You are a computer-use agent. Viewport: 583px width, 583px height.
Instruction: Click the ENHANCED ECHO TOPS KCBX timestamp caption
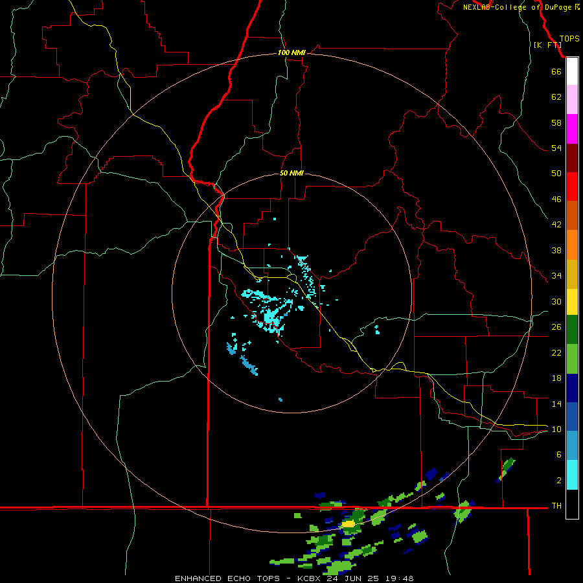click(294, 578)
